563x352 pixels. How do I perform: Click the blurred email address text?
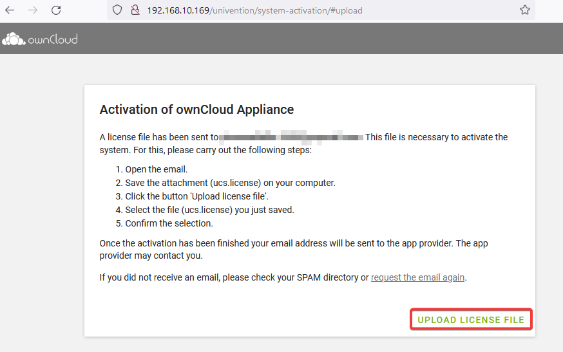click(x=291, y=137)
